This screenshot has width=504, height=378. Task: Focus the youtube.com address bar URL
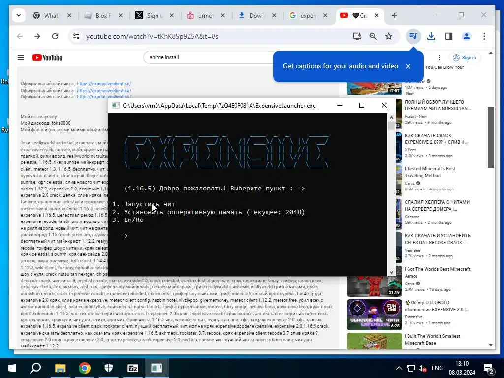[152, 36]
